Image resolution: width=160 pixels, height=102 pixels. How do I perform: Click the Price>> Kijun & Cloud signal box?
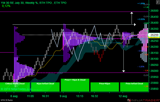(75, 85)
